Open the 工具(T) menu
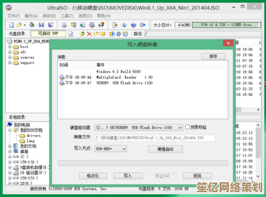This screenshot has width=266, height=197. [67, 16]
